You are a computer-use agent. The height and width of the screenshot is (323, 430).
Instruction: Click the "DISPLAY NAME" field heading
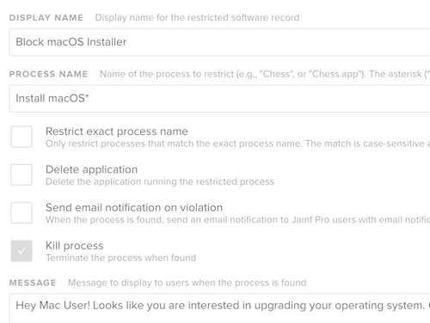46,18
